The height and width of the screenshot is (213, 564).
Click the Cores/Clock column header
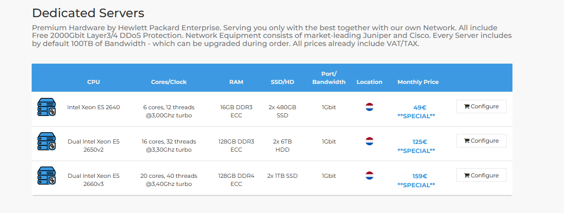169,82
